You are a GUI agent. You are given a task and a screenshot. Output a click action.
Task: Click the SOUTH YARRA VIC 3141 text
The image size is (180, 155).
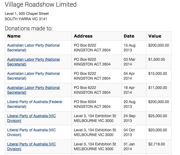[x=26, y=19]
